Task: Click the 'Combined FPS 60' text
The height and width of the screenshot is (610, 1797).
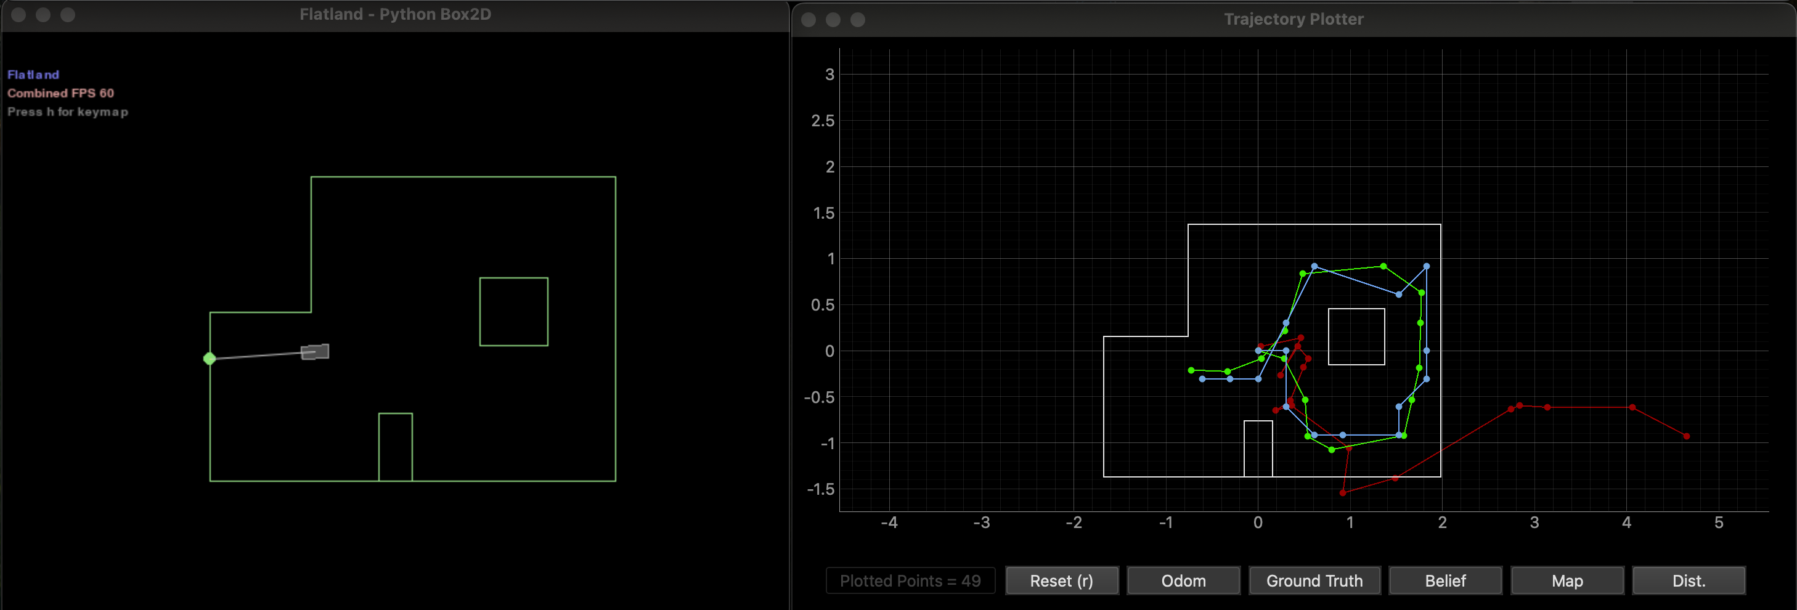Action: [x=60, y=92]
